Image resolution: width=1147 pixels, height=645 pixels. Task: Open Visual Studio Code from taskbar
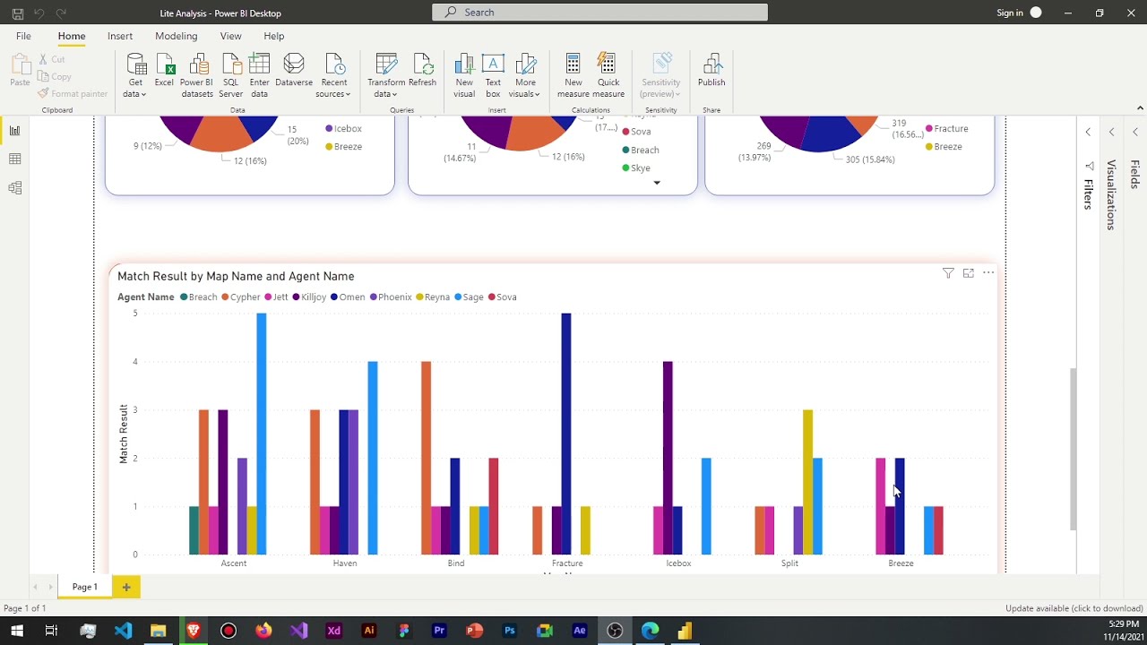tap(123, 631)
